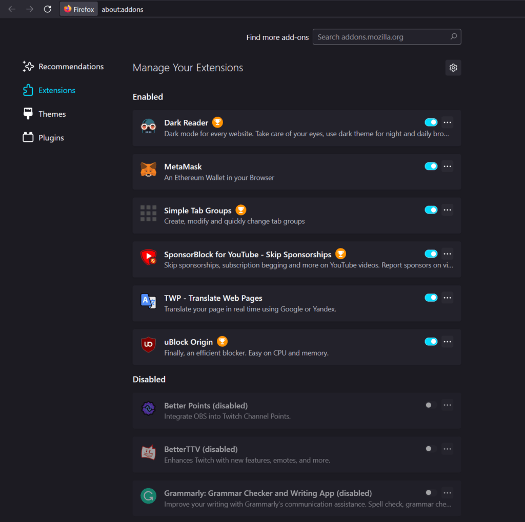The width and height of the screenshot is (525, 522).
Task: Click the magnifier search icon
Action: pyautogui.click(x=453, y=36)
